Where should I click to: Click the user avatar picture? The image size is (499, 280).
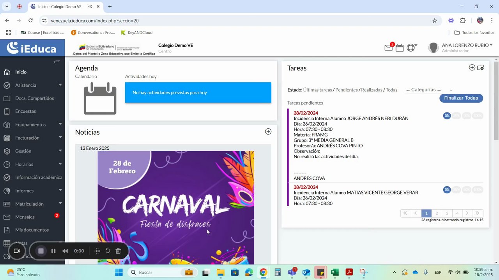[433, 47]
